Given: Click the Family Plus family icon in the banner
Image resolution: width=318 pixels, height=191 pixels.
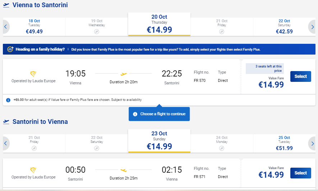Looking at the screenshot, I should pos(10,49).
